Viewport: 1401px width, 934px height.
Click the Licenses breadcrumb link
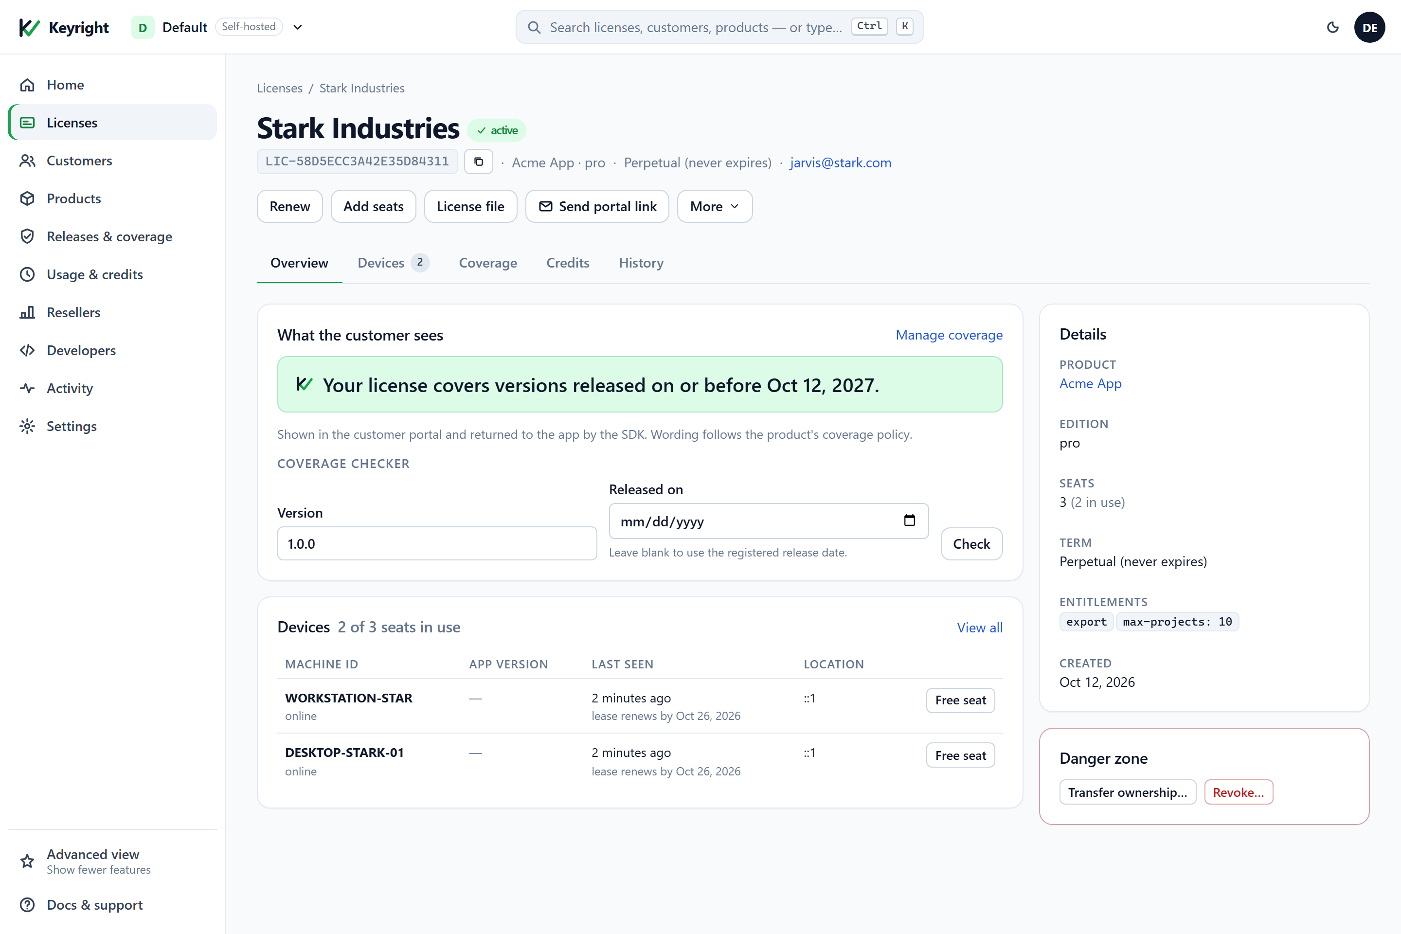pos(279,88)
